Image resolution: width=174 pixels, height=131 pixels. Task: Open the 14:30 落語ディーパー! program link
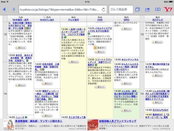(47, 95)
